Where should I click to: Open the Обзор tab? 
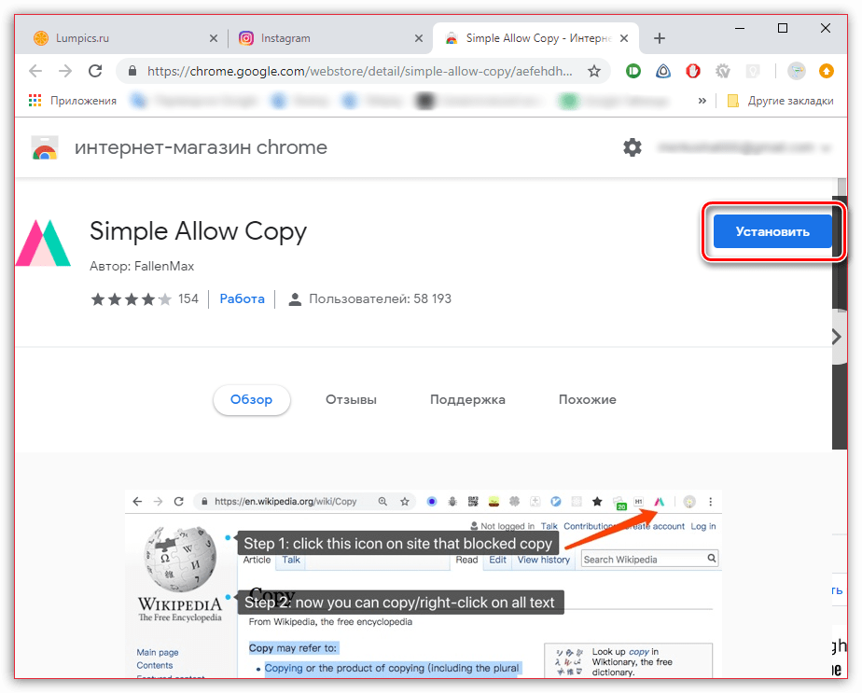[x=252, y=399]
